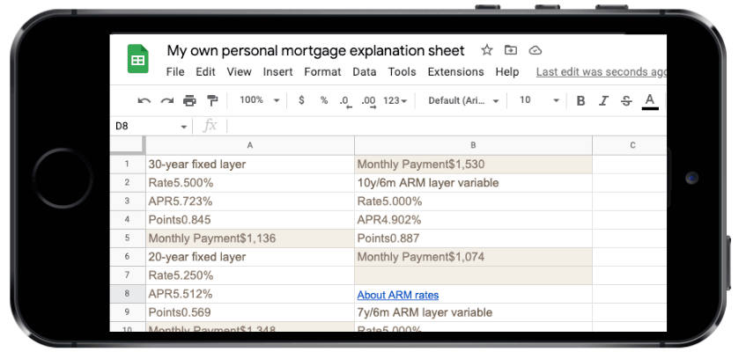Open the Format menu
Image resolution: width=746 pixels, height=359 pixels.
[322, 72]
